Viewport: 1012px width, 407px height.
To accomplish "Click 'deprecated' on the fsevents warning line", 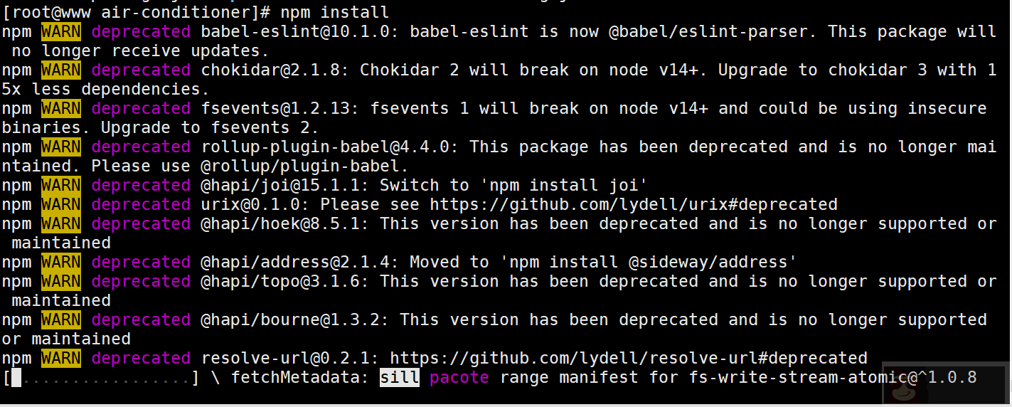I will click(x=141, y=108).
